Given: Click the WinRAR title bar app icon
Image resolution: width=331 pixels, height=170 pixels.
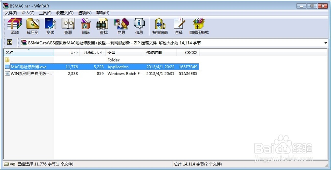Looking at the screenshot, I should pyautogui.click(x=6, y=6).
